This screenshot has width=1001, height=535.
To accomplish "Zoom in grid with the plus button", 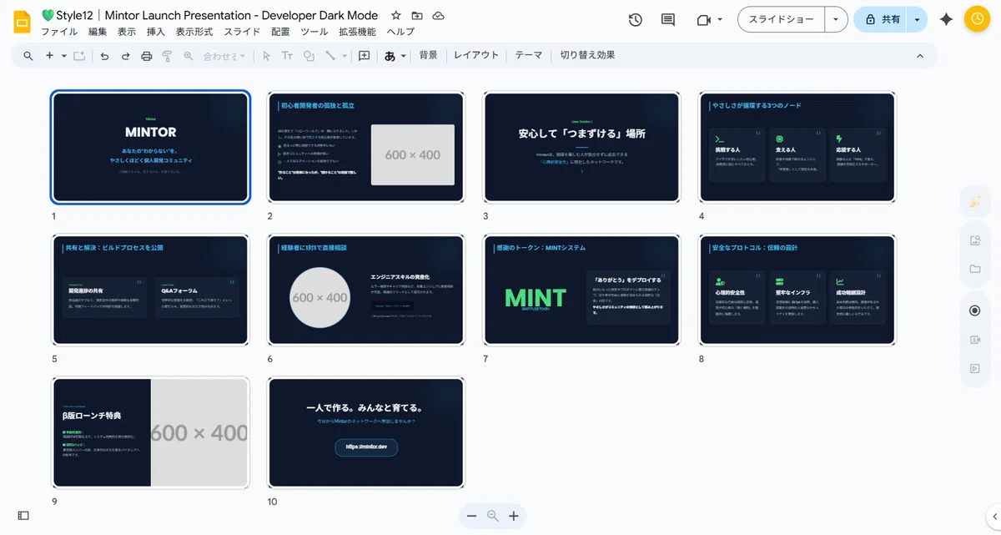I will (514, 516).
